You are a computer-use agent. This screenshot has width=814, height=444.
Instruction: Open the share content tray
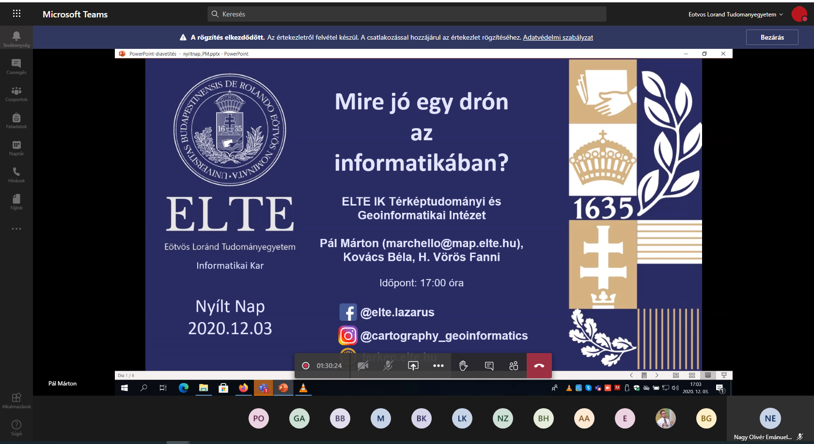[413, 366]
